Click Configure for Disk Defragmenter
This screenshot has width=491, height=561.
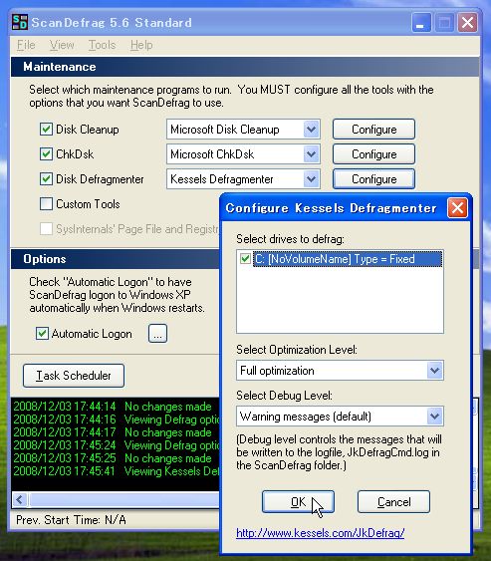pyautogui.click(x=373, y=179)
